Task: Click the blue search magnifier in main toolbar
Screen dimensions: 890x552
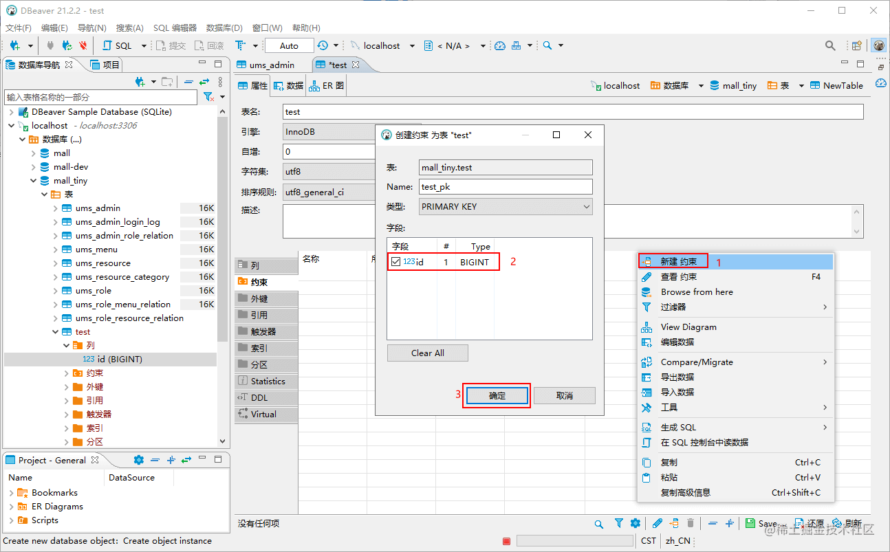Action: (547, 46)
